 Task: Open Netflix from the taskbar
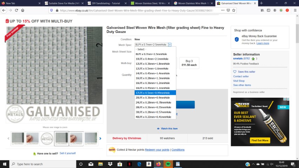[129, 164]
